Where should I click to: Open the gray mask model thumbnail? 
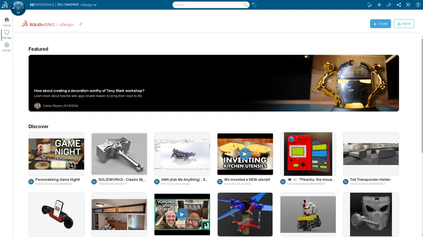(371, 215)
